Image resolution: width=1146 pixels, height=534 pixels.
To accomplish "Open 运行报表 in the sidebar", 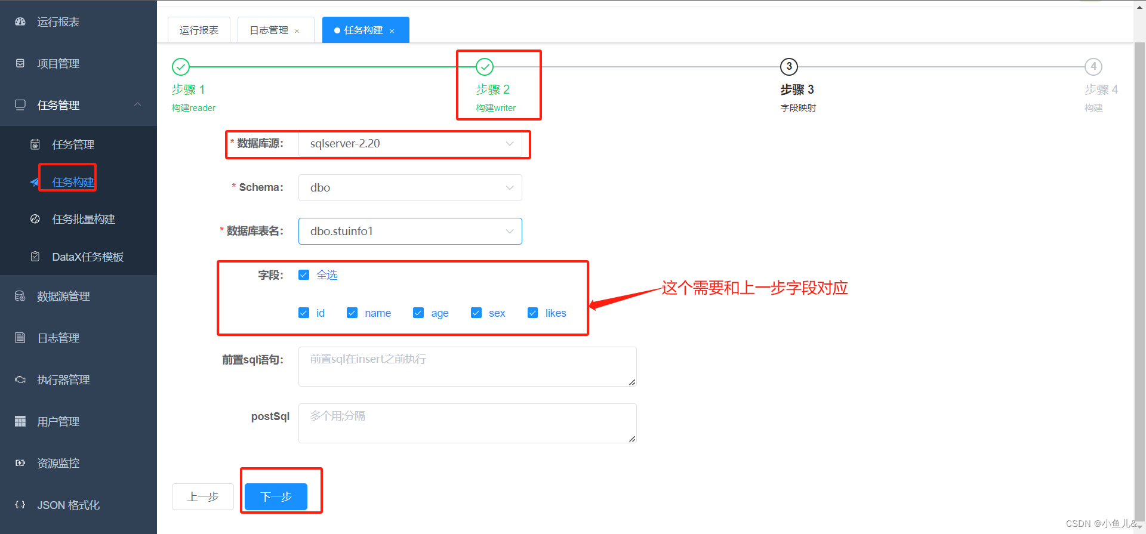I will [x=78, y=21].
